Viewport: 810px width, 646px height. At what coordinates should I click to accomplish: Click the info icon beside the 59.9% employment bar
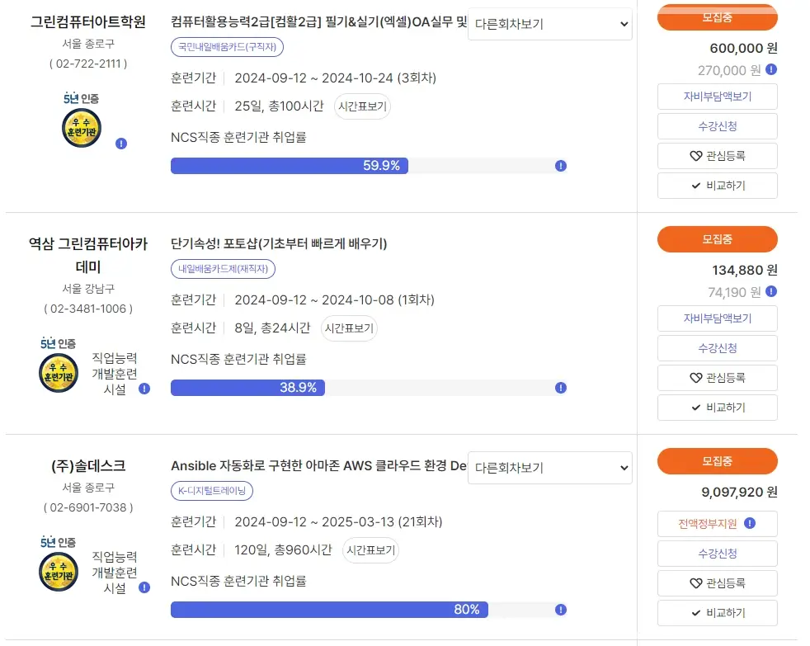point(561,166)
